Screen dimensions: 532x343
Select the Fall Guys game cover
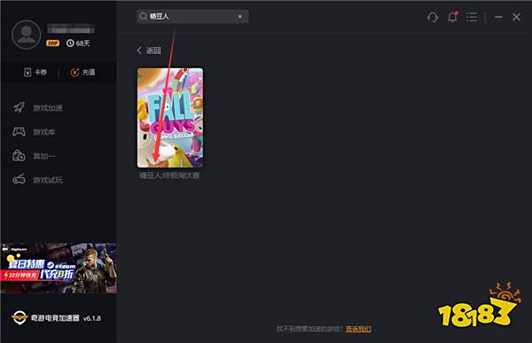click(170, 118)
